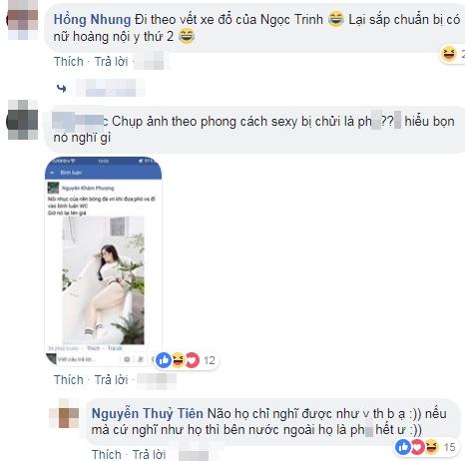Click Nguyễn Thuỳ Tiên's blurred profile avatar
Viewport: 465px width, 461px height.
[64, 414]
